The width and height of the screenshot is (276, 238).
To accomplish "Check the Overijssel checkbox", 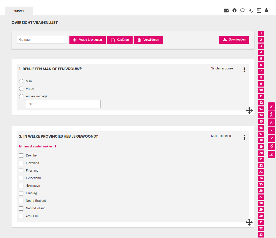I will click(x=21, y=216).
